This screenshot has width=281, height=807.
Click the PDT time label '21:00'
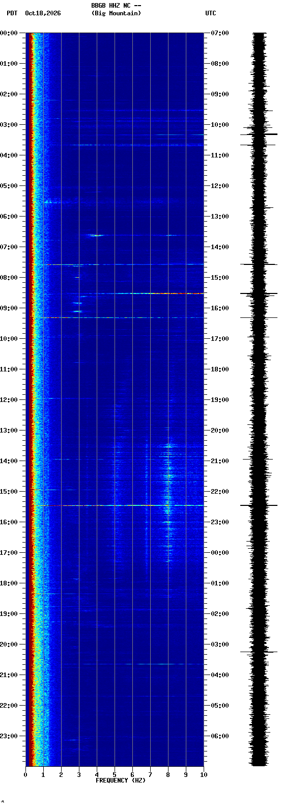pos(9,675)
